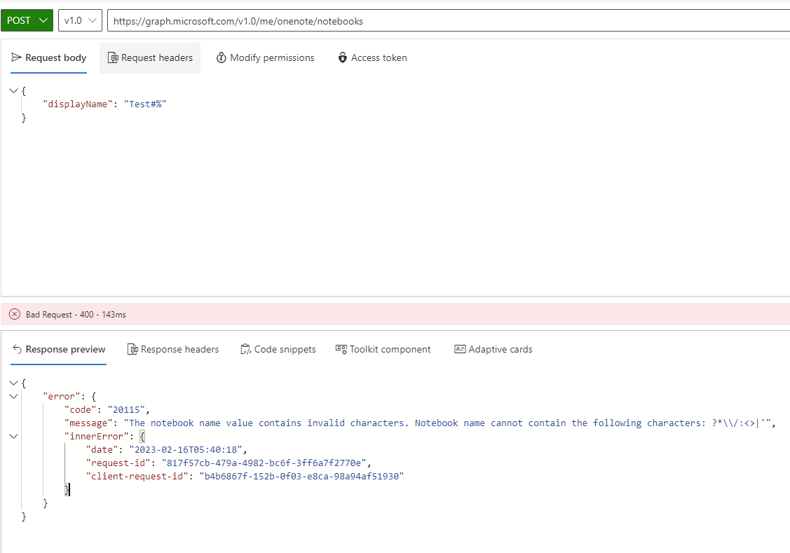The width and height of the screenshot is (790, 553).
Task: Select the Response preview tab
Action: 58,349
